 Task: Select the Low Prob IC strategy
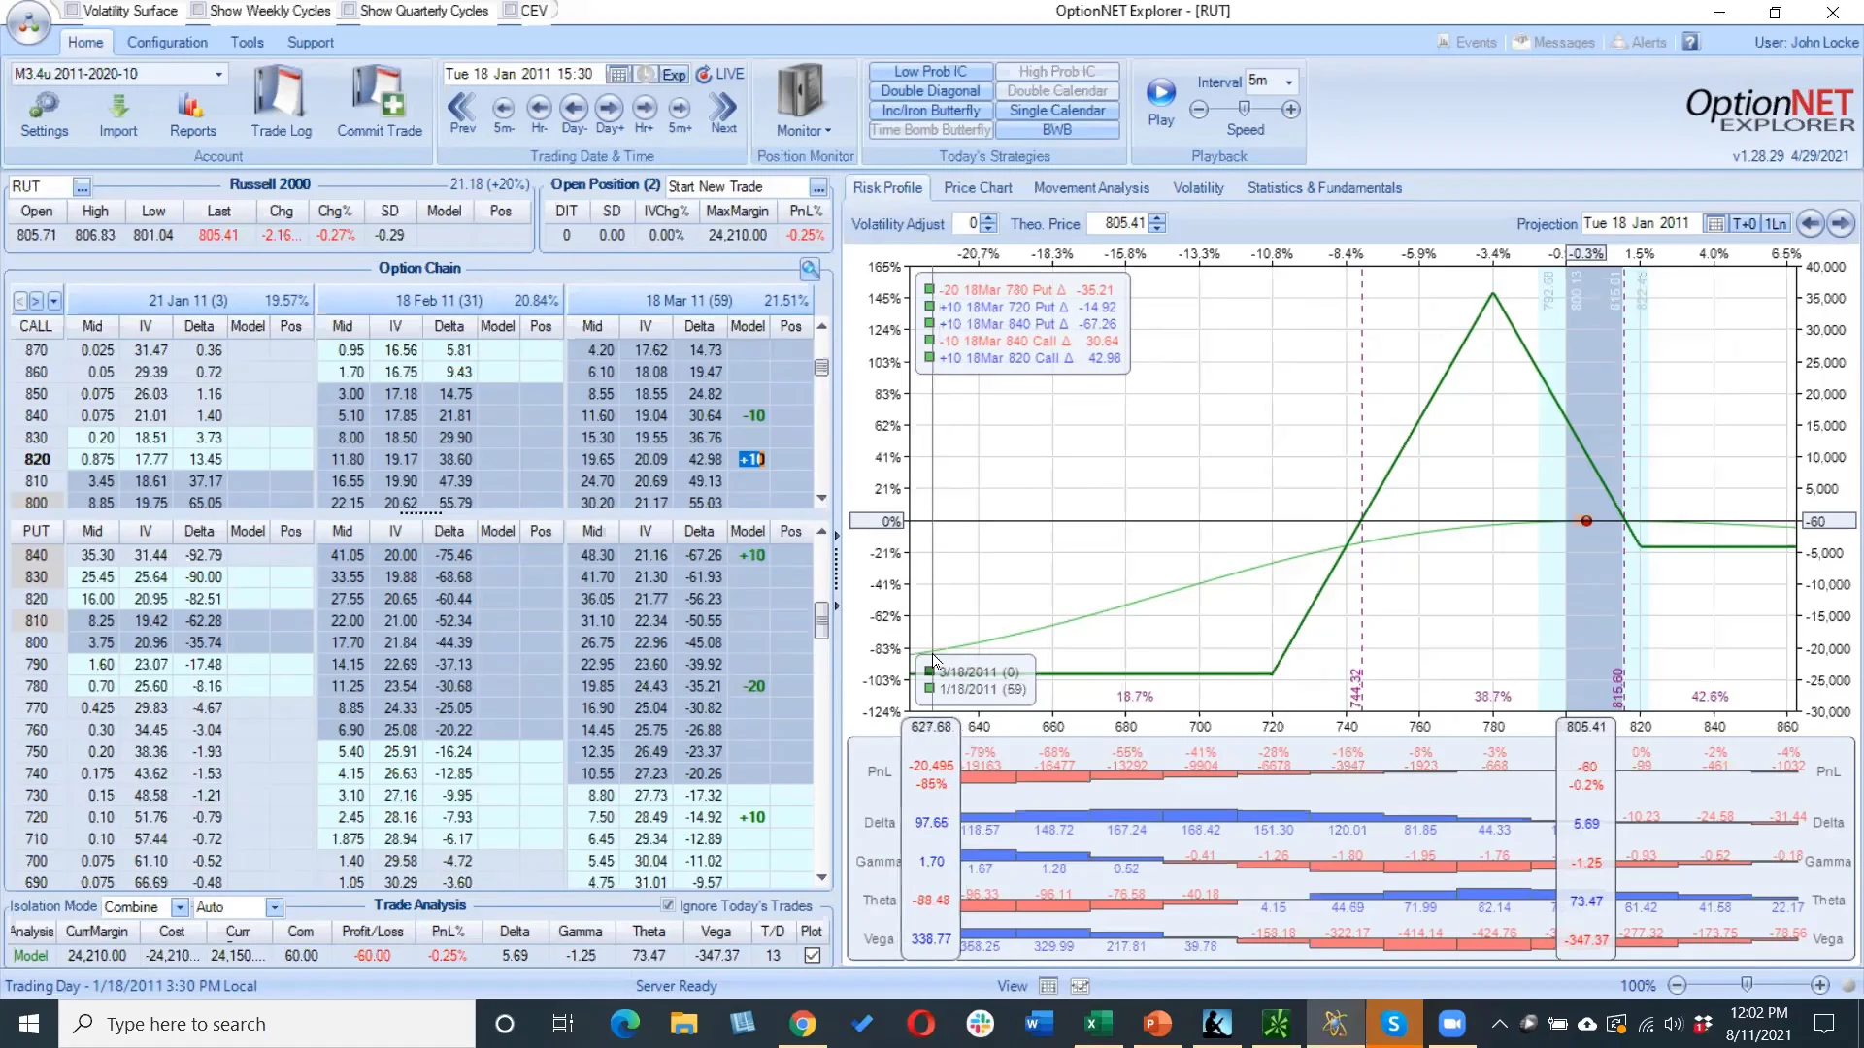click(930, 72)
